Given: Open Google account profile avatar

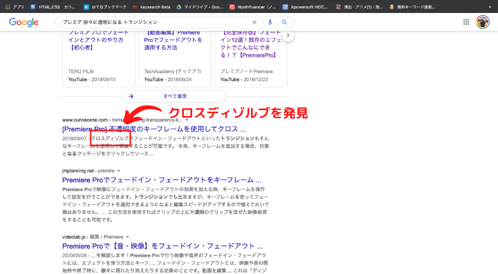Looking at the screenshot, I should click(x=483, y=22).
